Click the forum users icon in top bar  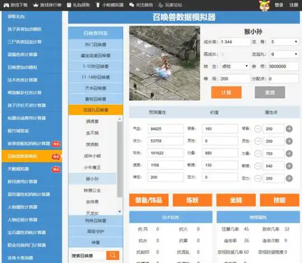[x=161, y=5]
